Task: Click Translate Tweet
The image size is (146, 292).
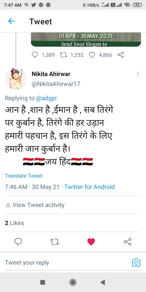Action: [x=23, y=176]
